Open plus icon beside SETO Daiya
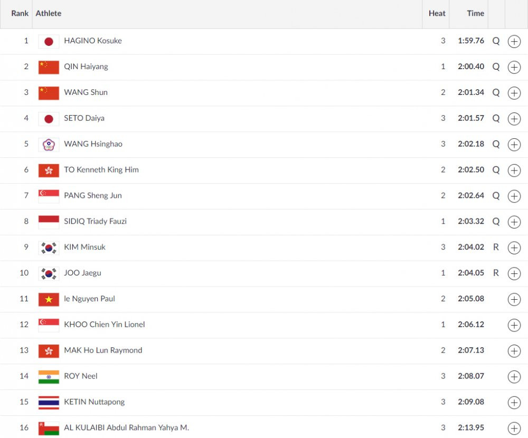528x438 pixels. point(514,119)
